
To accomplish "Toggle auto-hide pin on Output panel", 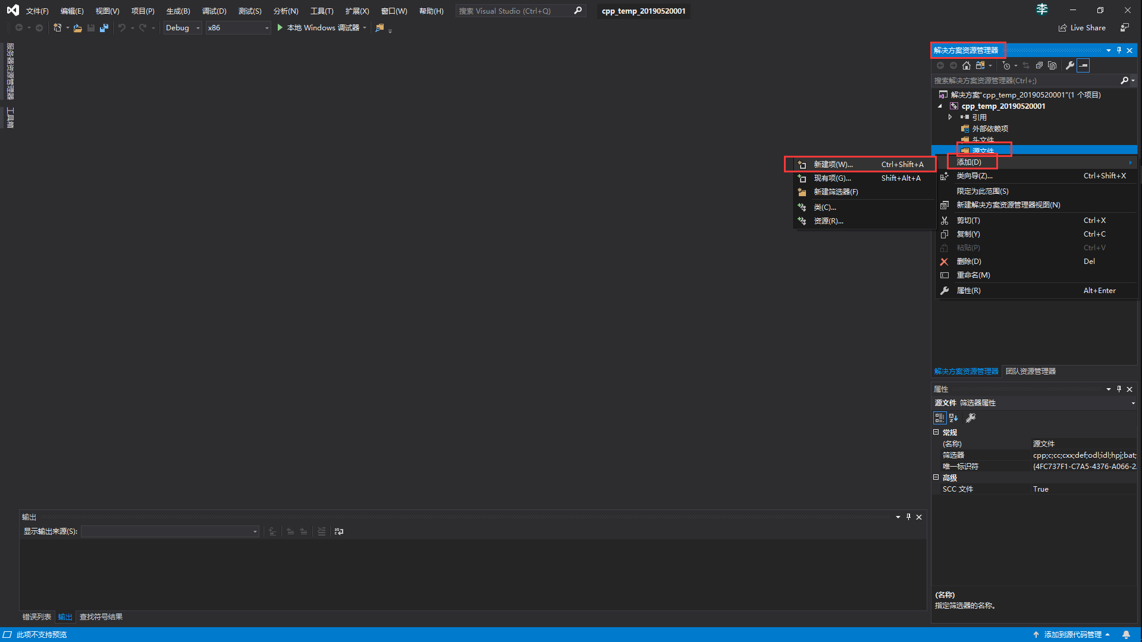I will (908, 517).
